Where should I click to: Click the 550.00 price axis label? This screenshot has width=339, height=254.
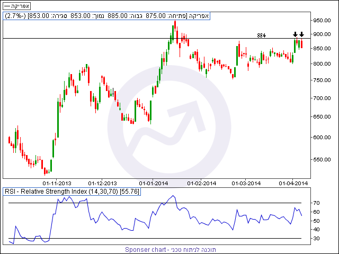coord(322,160)
